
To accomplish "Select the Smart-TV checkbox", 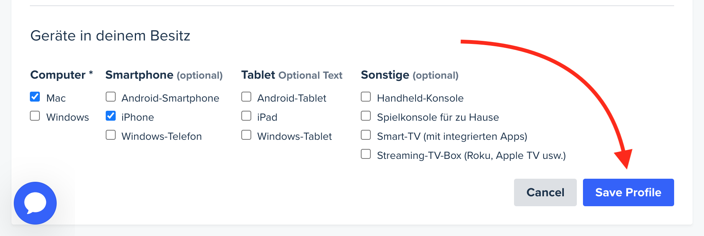I will 366,135.
